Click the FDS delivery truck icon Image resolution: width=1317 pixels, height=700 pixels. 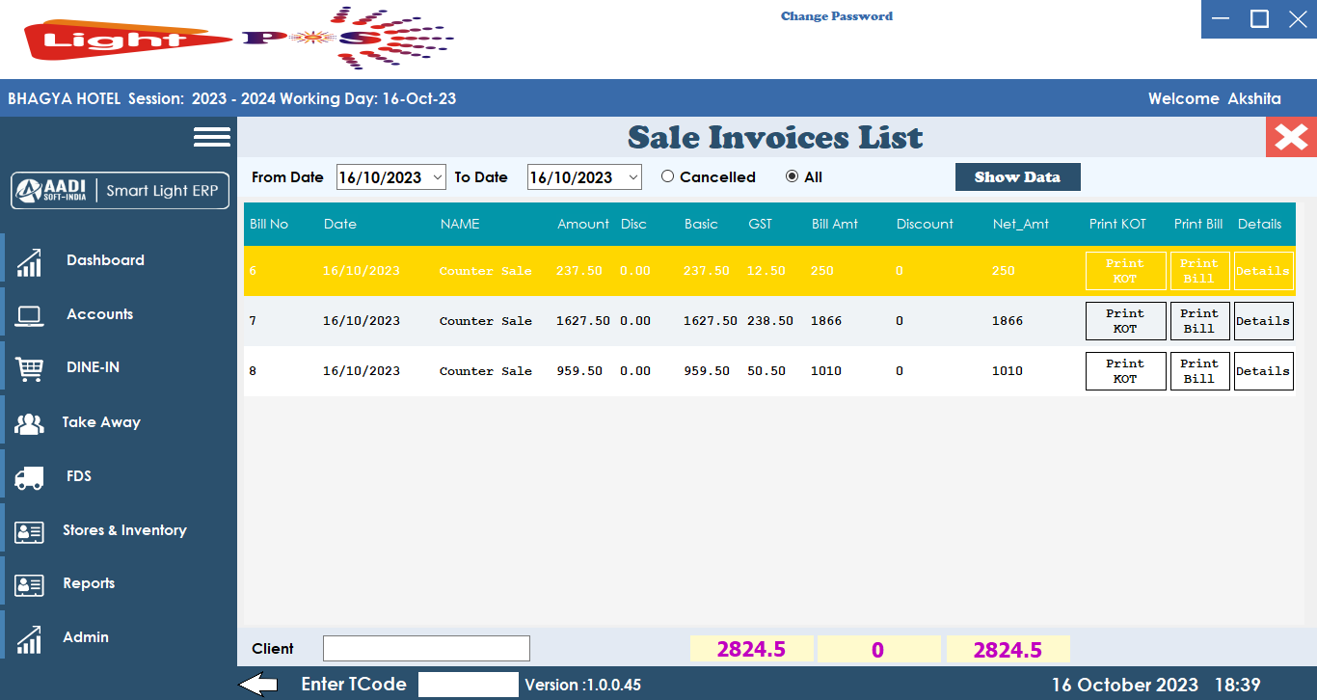tap(30, 476)
